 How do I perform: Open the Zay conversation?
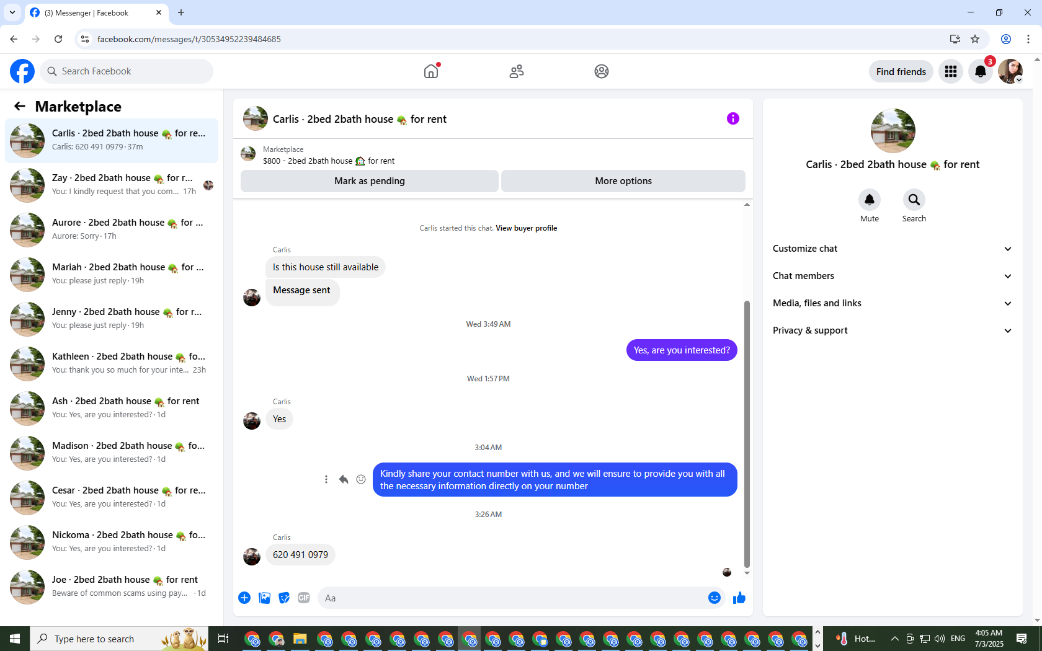pyautogui.click(x=112, y=185)
